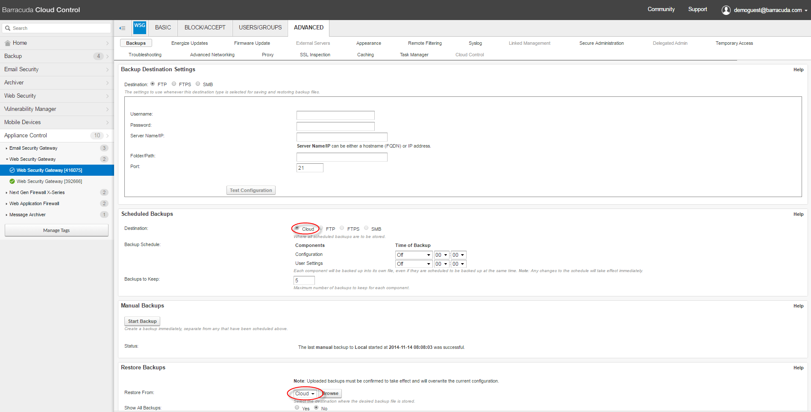
Task: Open the Appearance subtab
Action: click(369, 43)
